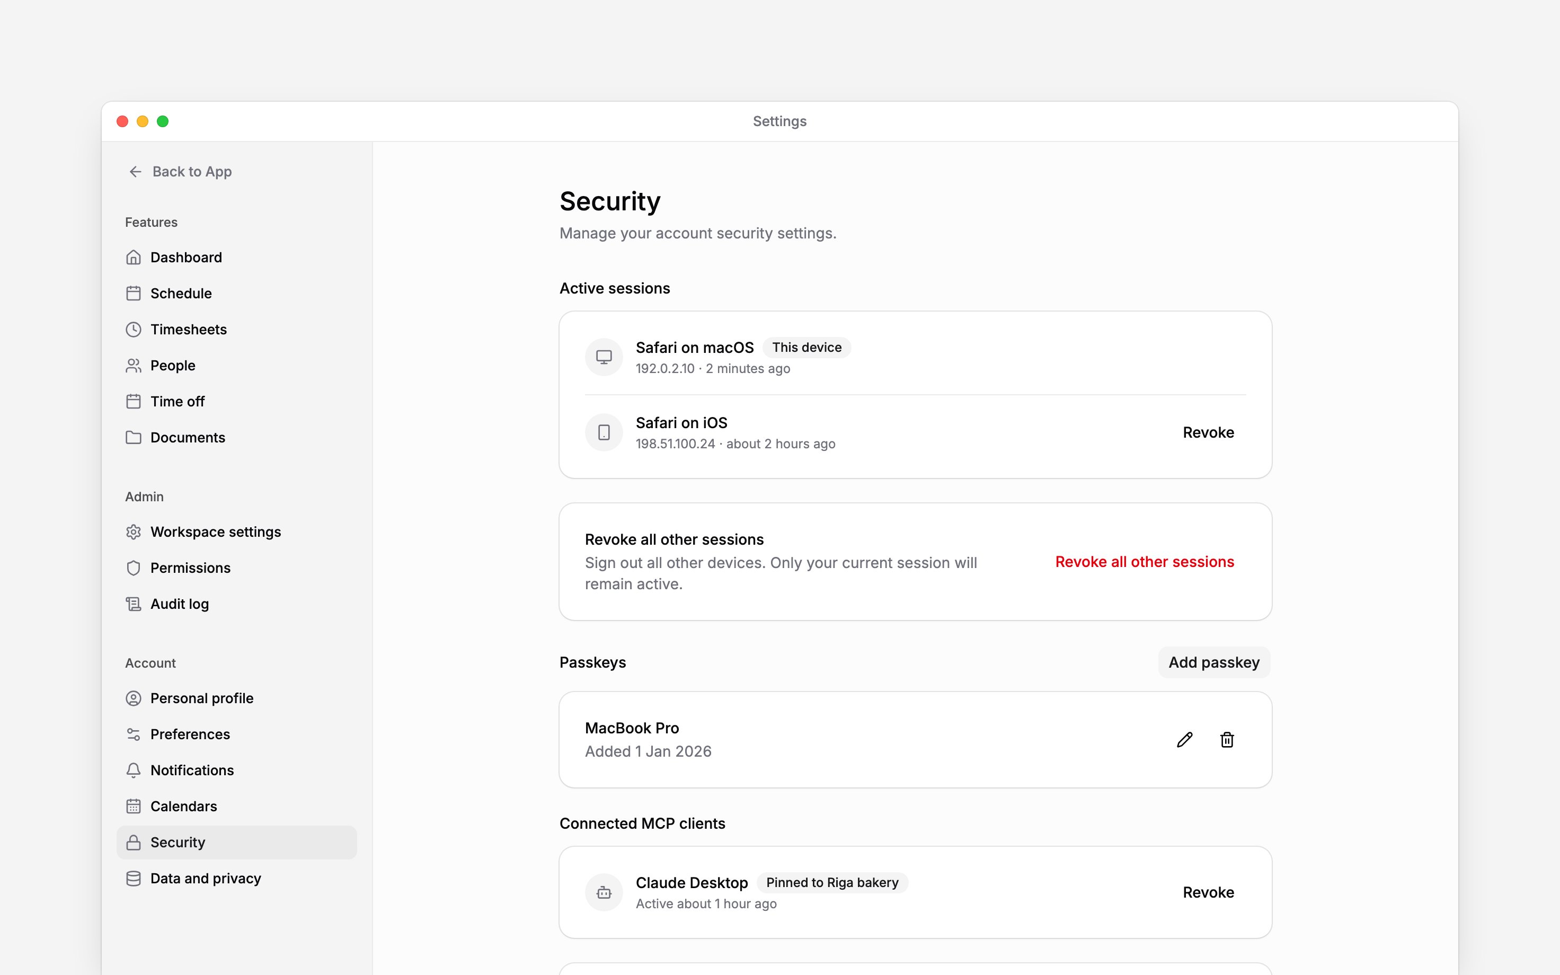
Task: Revoke the Safari on iOS session
Action: [1208, 433]
